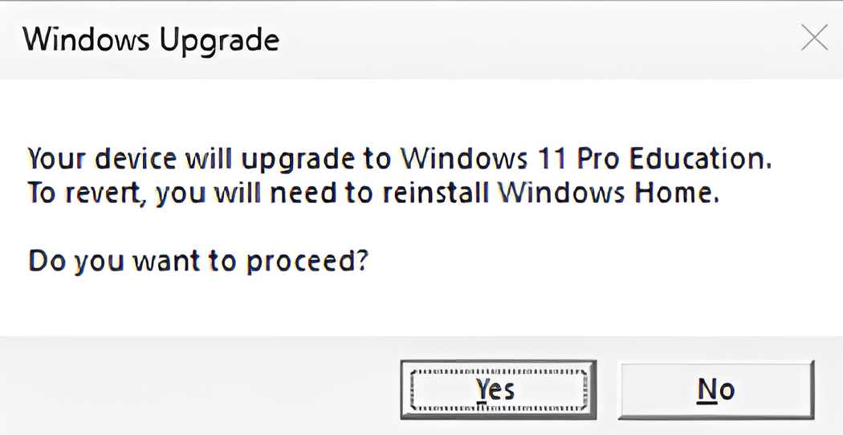
Task: Click the 'Do you want to proceed?' question
Action: (x=198, y=262)
